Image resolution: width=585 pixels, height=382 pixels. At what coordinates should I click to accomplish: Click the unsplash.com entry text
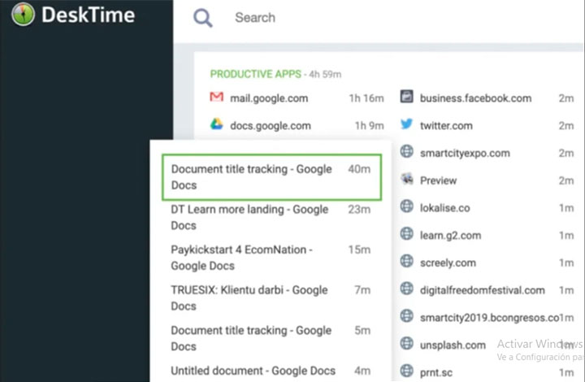coord(453,345)
